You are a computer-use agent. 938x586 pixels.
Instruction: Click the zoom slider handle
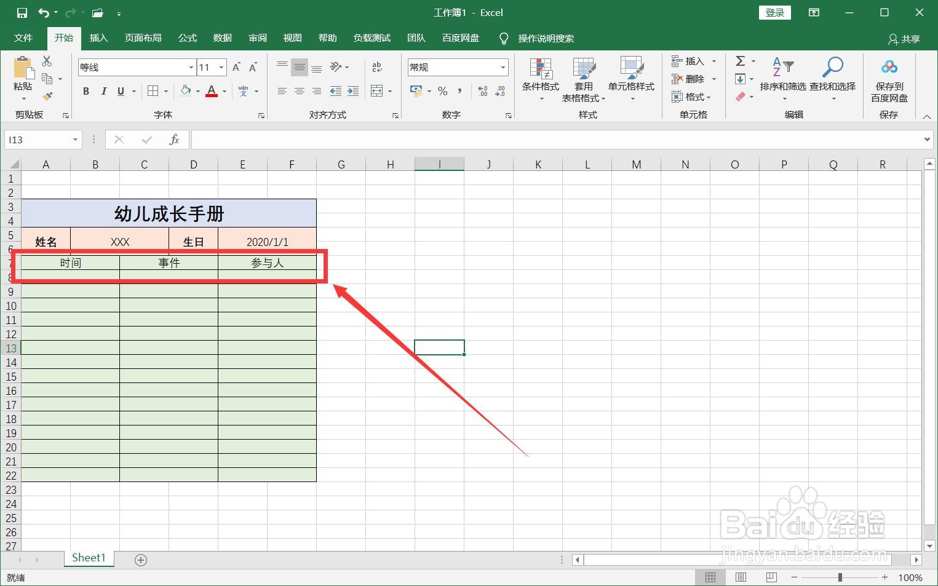(840, 577)
